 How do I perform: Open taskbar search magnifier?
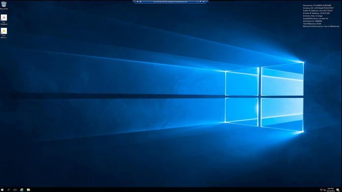point(8,190)
